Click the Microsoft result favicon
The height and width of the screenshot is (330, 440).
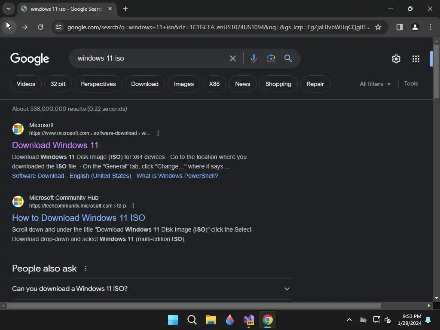coord(18,129)
